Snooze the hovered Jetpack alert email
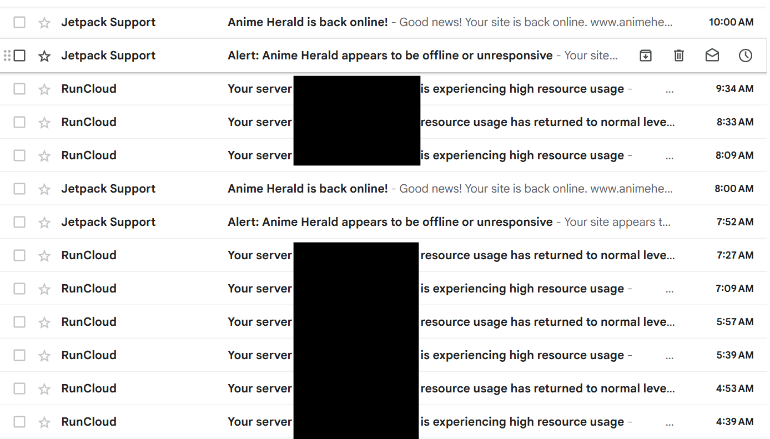 745,55
